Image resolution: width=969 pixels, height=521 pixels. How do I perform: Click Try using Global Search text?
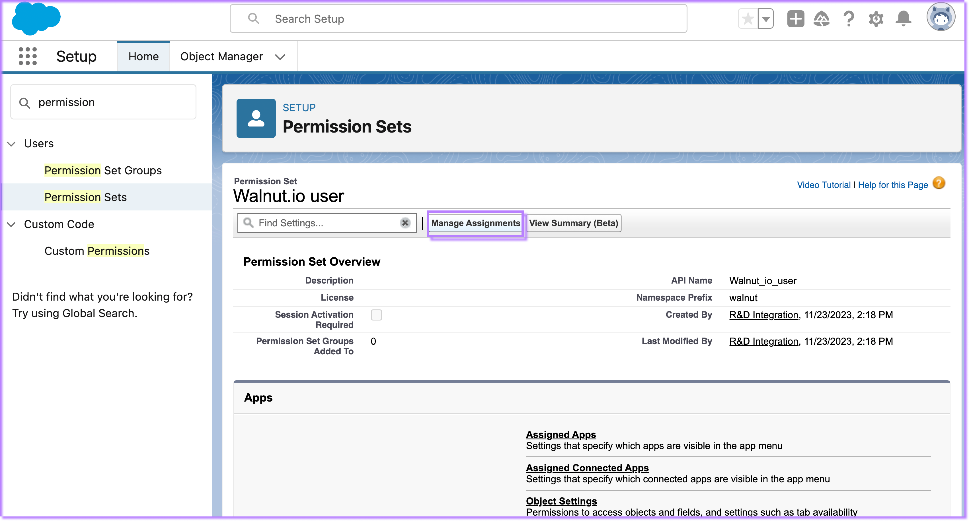[x=75, y=313]
